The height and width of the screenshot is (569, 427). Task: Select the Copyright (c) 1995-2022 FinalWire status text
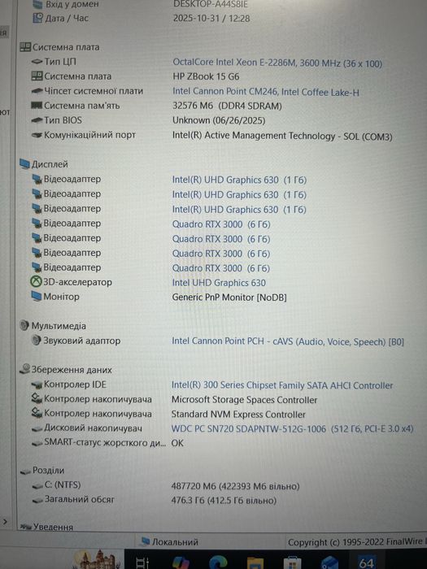click(x=356, y=542)
